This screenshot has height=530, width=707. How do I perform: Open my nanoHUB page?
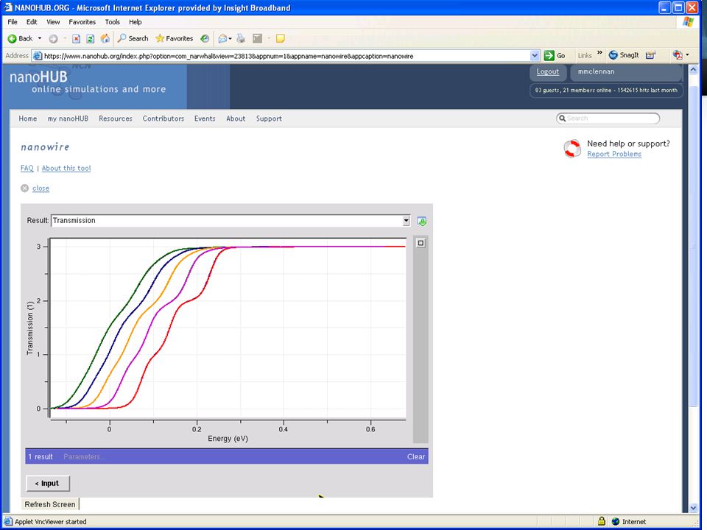pyautogui.click(x=68, y=119)
